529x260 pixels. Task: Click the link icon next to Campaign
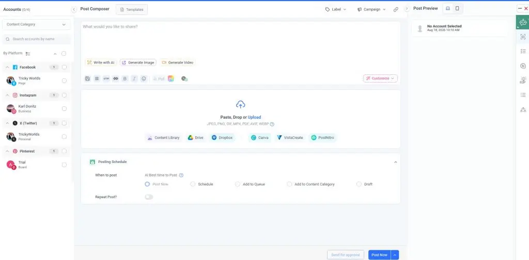[396, 9]
